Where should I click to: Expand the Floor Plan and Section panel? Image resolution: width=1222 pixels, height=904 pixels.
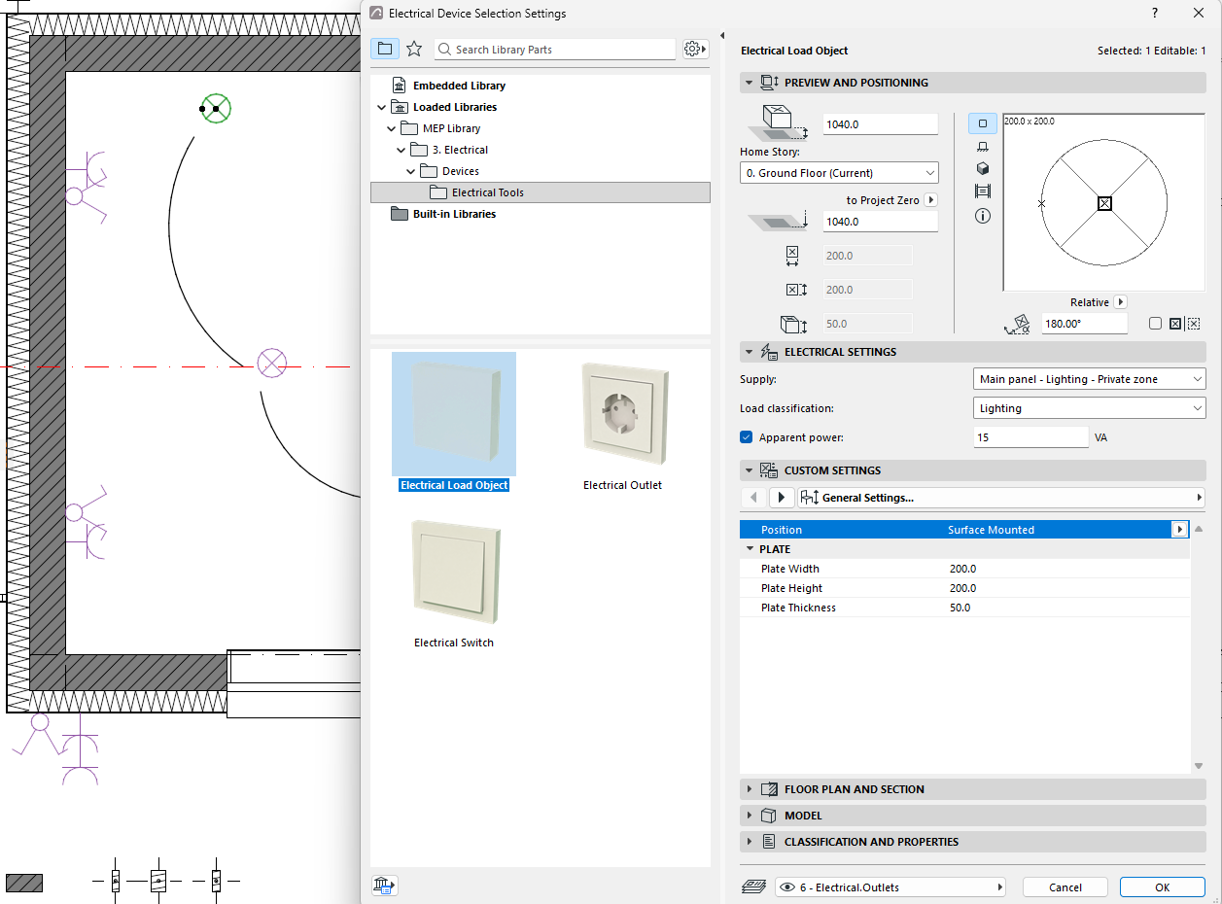(749, 789)
